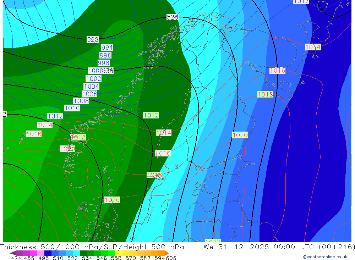
Task: Pick the bright yellow legend swatch at 558
Action: (x=119, y=253)
